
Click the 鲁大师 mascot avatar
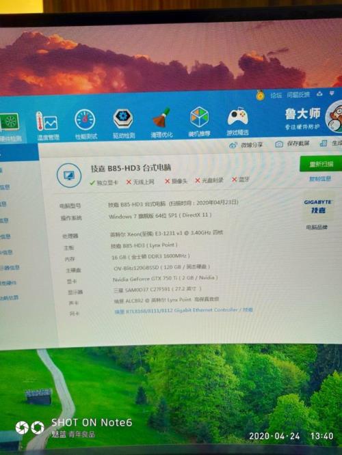pos(334,117)
